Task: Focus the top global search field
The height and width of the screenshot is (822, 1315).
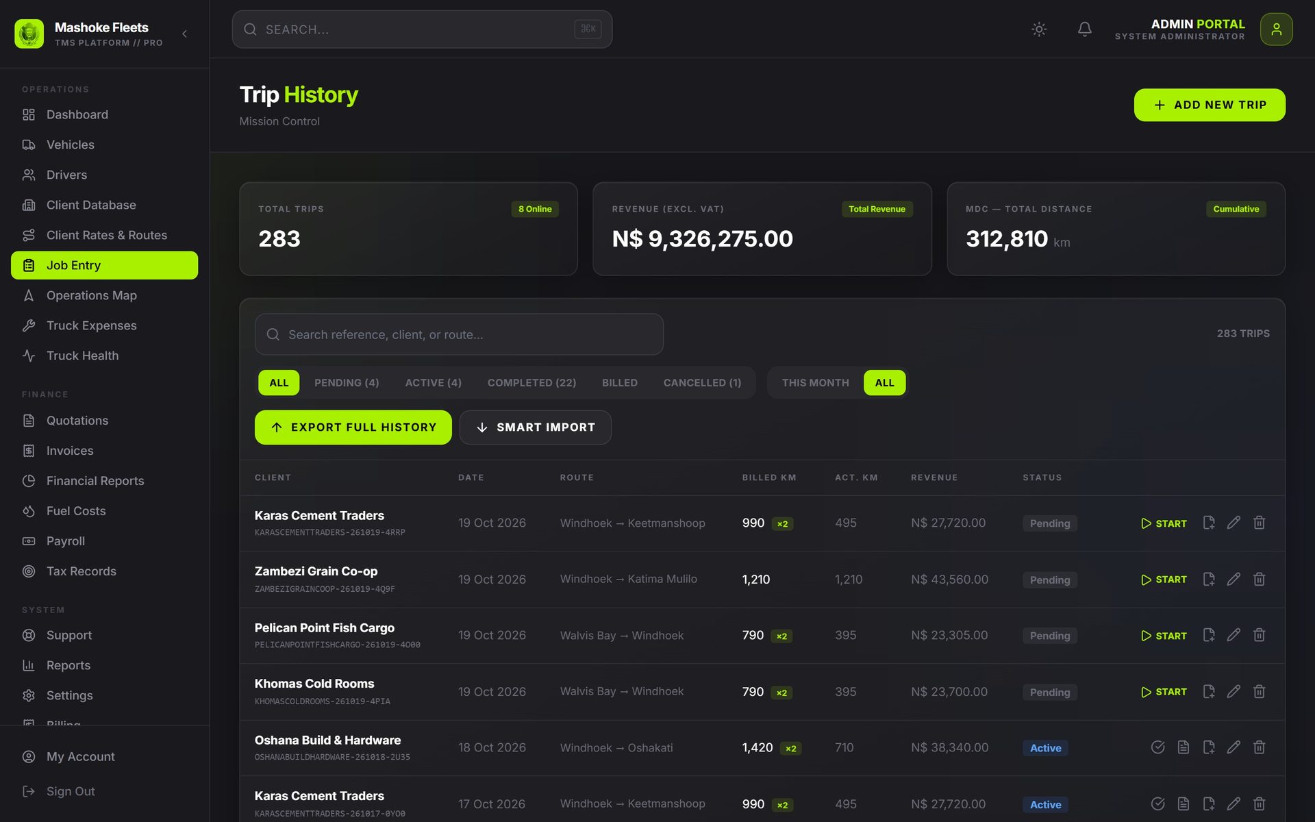Action: (x=422, y=29)
